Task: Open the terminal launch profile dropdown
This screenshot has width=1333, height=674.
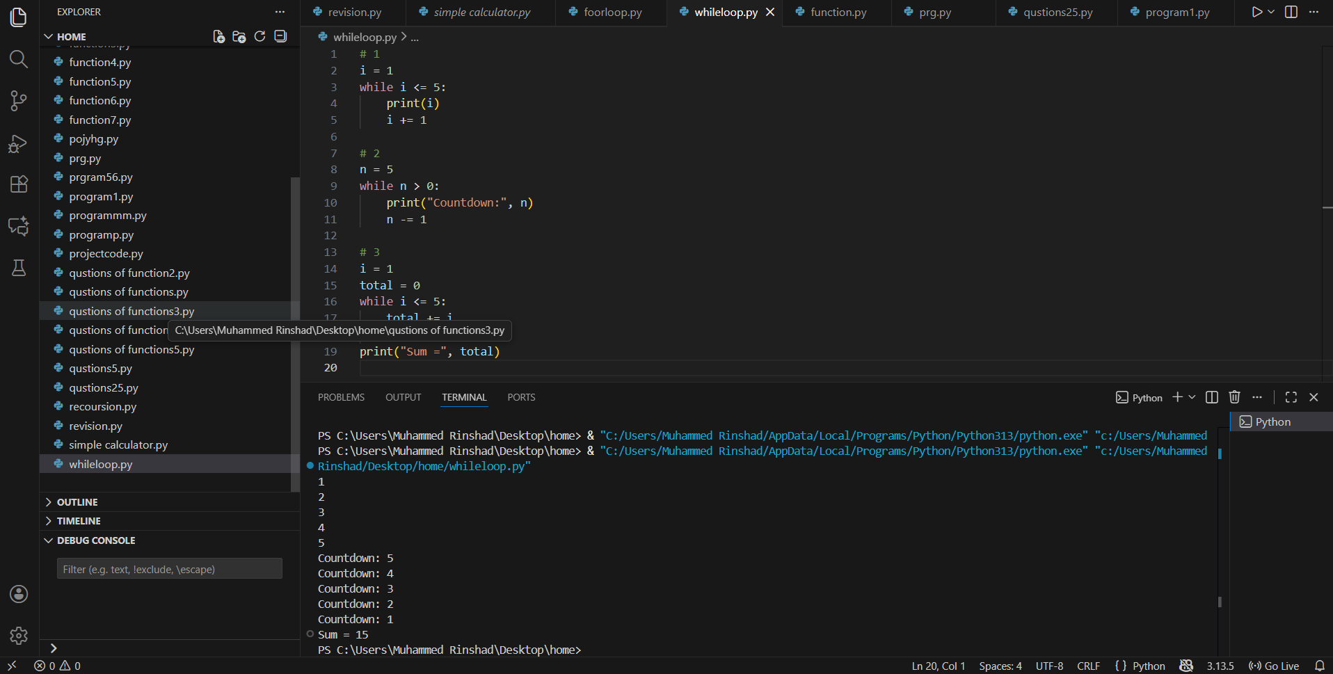Action: pos(1191,397)
